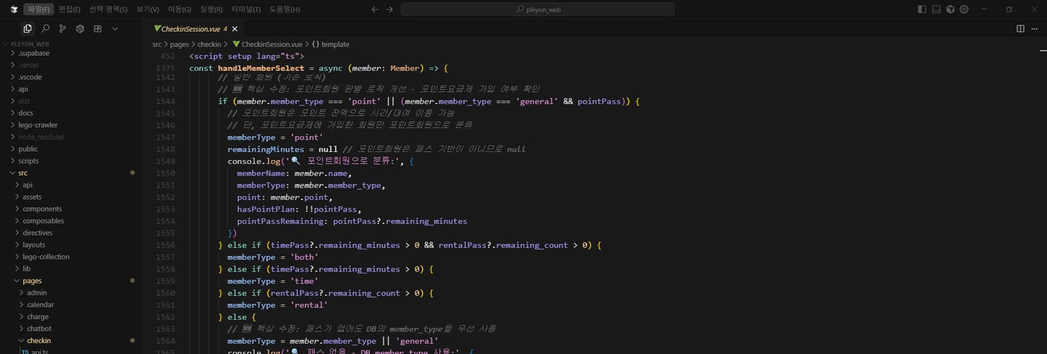
Task: Open the lib folder
Action: point(72,269)
